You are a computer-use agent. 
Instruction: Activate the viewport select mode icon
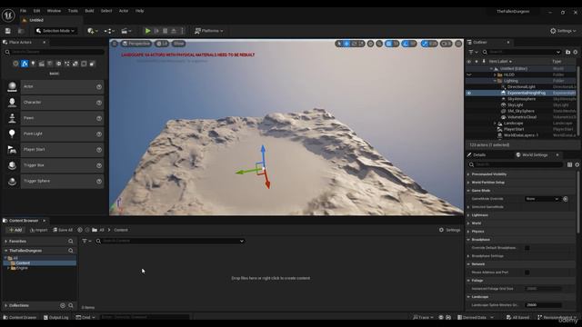click(339, 44)
